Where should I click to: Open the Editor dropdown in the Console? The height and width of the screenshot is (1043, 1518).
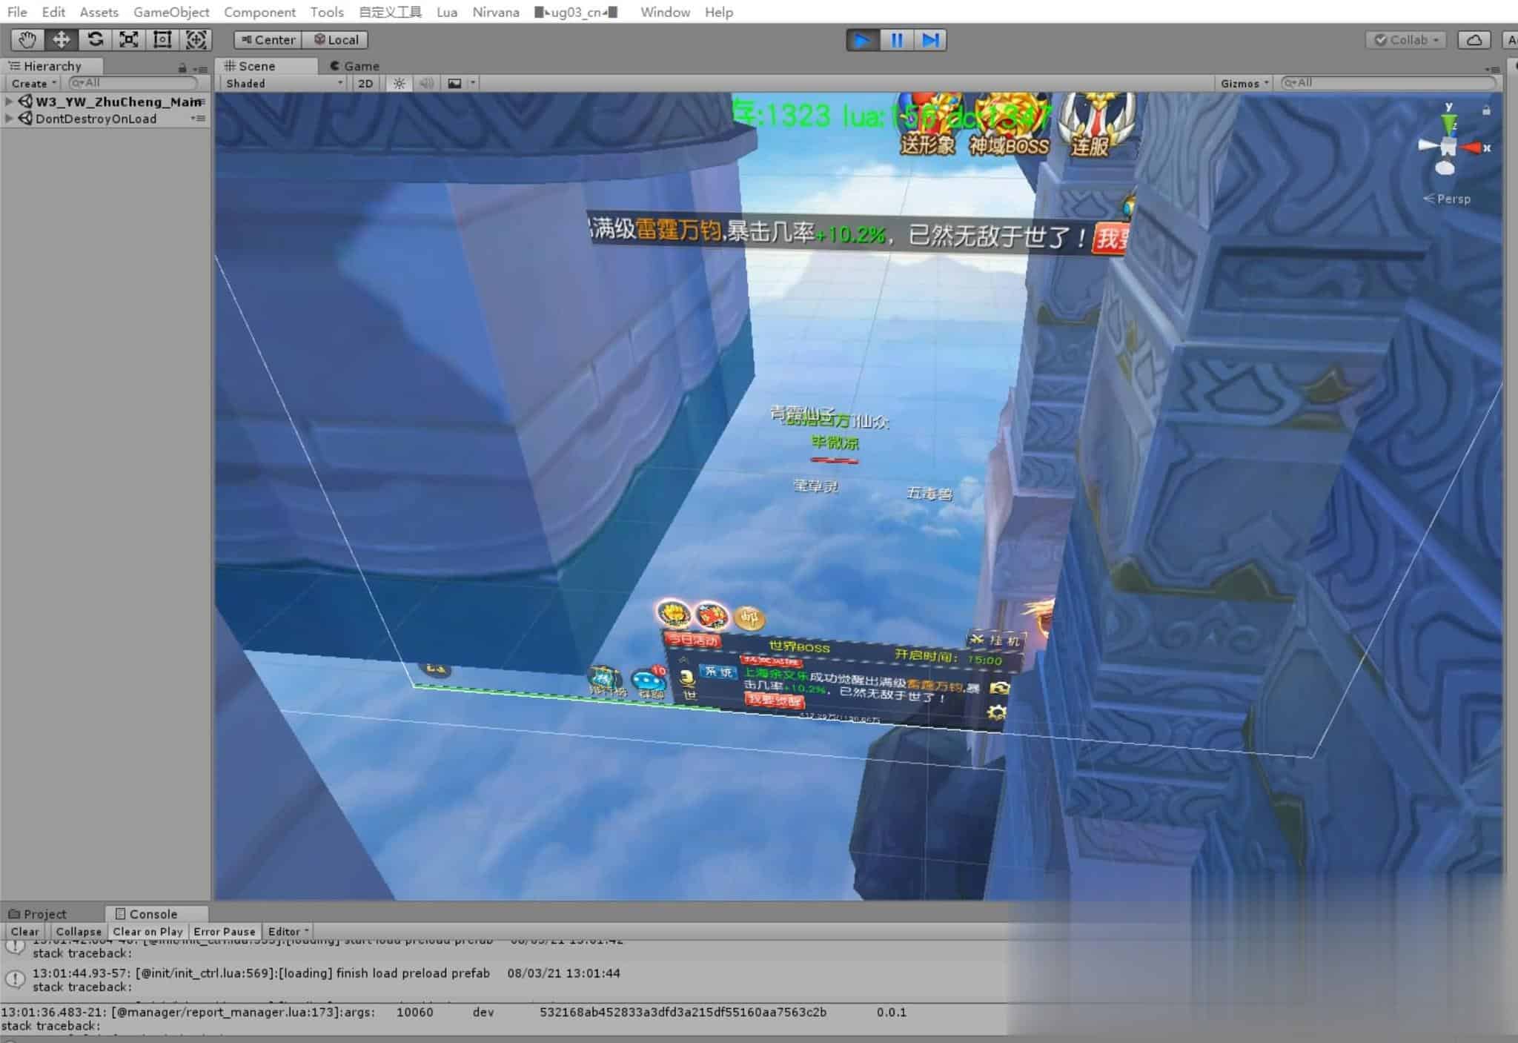pyautogui.click(x=288, y=931)
